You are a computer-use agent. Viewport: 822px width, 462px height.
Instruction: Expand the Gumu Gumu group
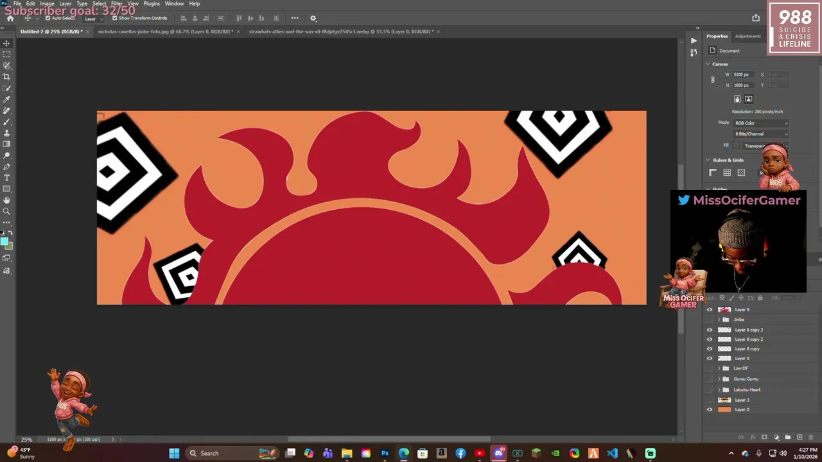tap(719, 379)
